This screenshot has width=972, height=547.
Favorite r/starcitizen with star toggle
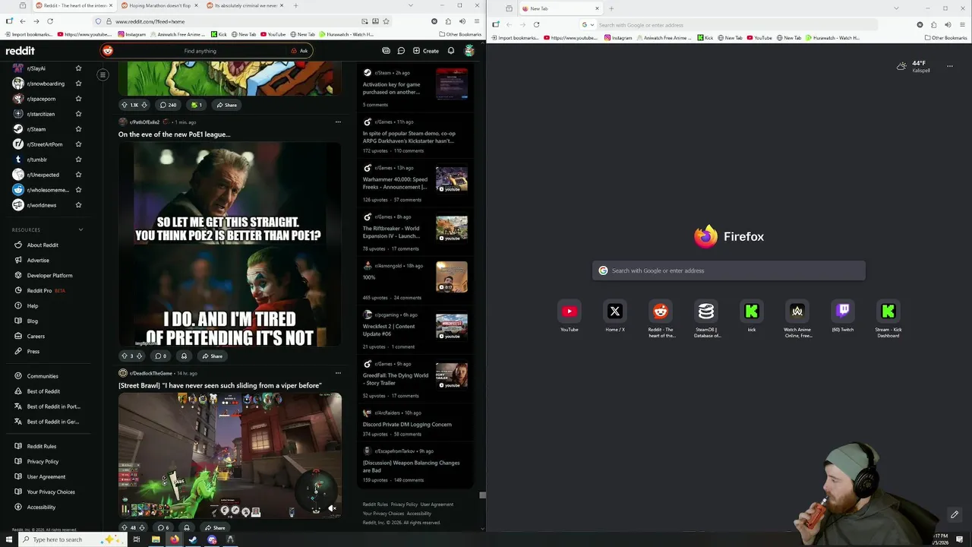click(x=78, y=114)
